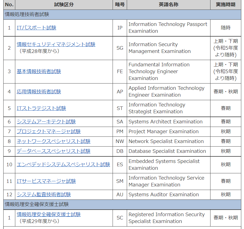Viewport: 244px width, 229px height.
Task: Select the 実施時期 column header
Action: [x=225, y=5]
